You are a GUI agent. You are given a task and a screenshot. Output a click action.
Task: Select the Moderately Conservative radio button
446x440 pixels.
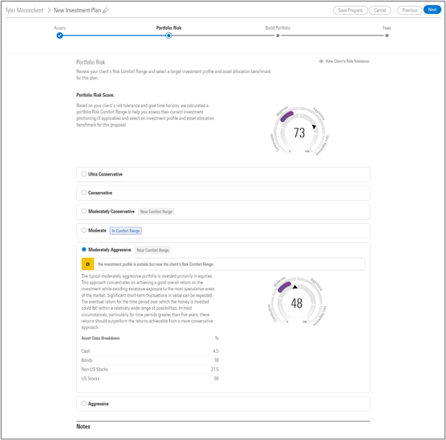tap(84, 211)
